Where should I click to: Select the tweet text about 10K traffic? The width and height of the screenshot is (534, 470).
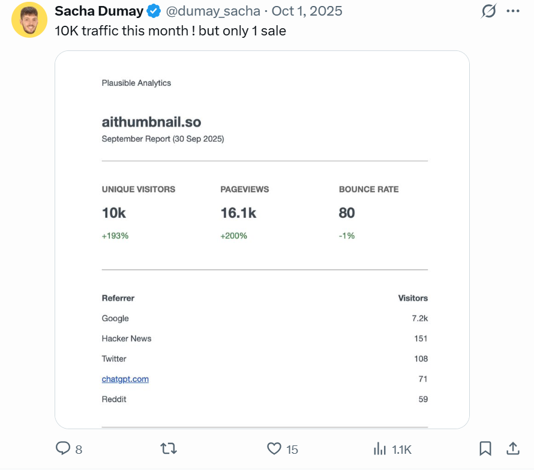170,31
